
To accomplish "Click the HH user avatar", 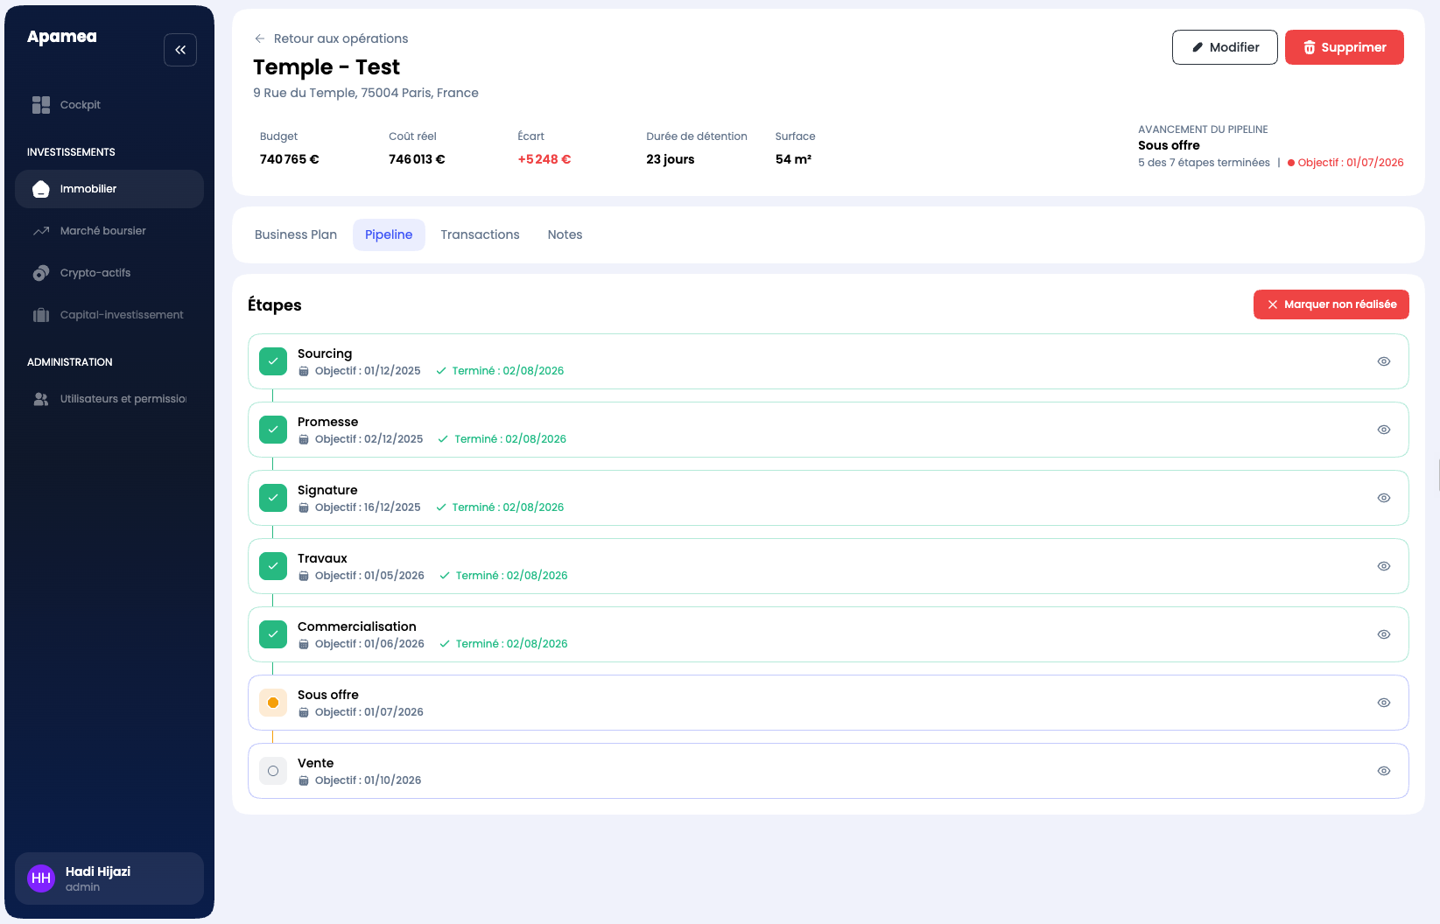I will [x=41, y=878].
